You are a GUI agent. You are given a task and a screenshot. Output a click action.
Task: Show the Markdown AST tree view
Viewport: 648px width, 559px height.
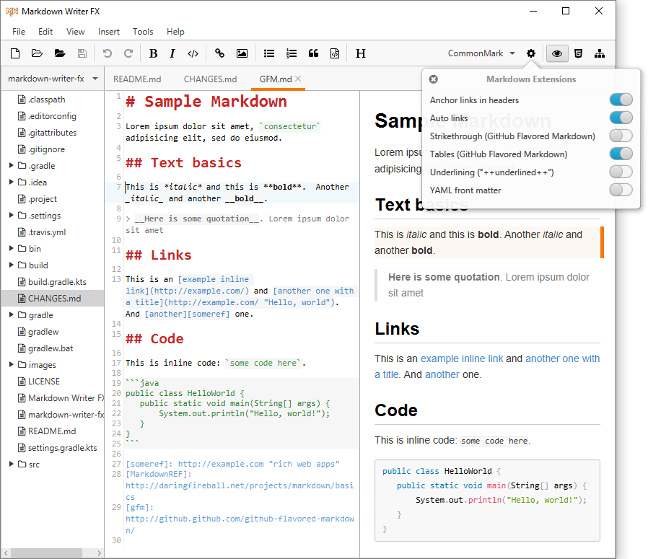(600, 53)
